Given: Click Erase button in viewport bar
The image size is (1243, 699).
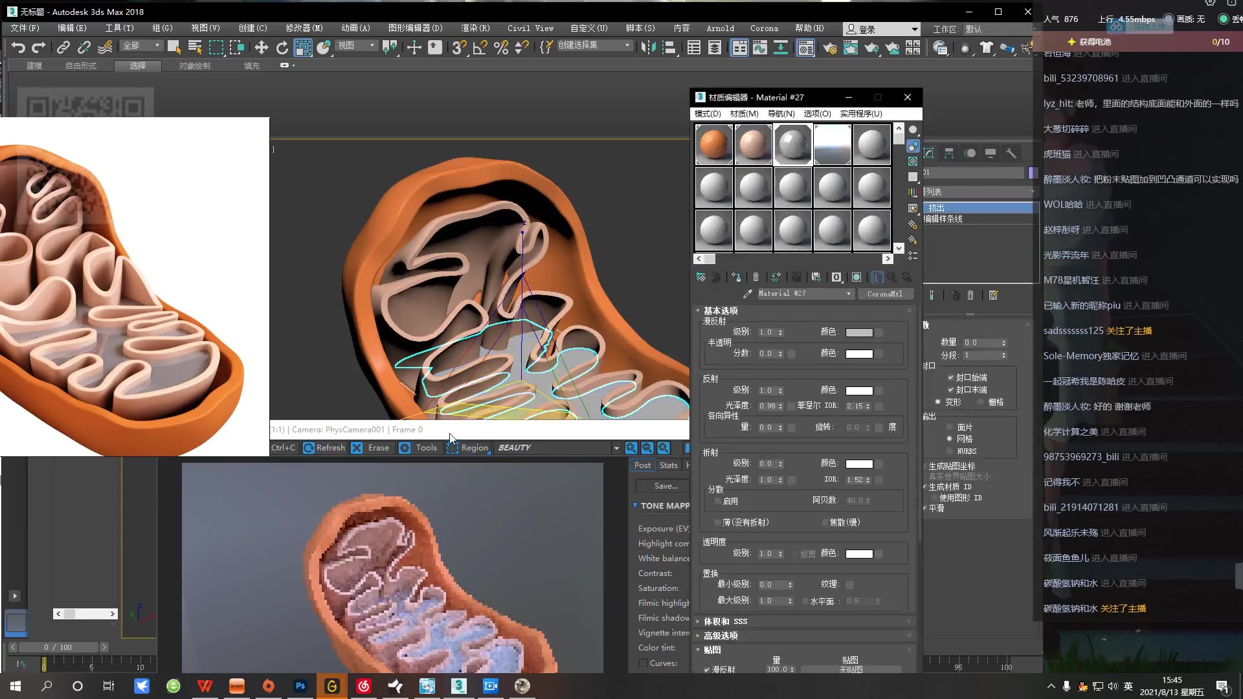Looking at the screenshot, I should point(378,447).
